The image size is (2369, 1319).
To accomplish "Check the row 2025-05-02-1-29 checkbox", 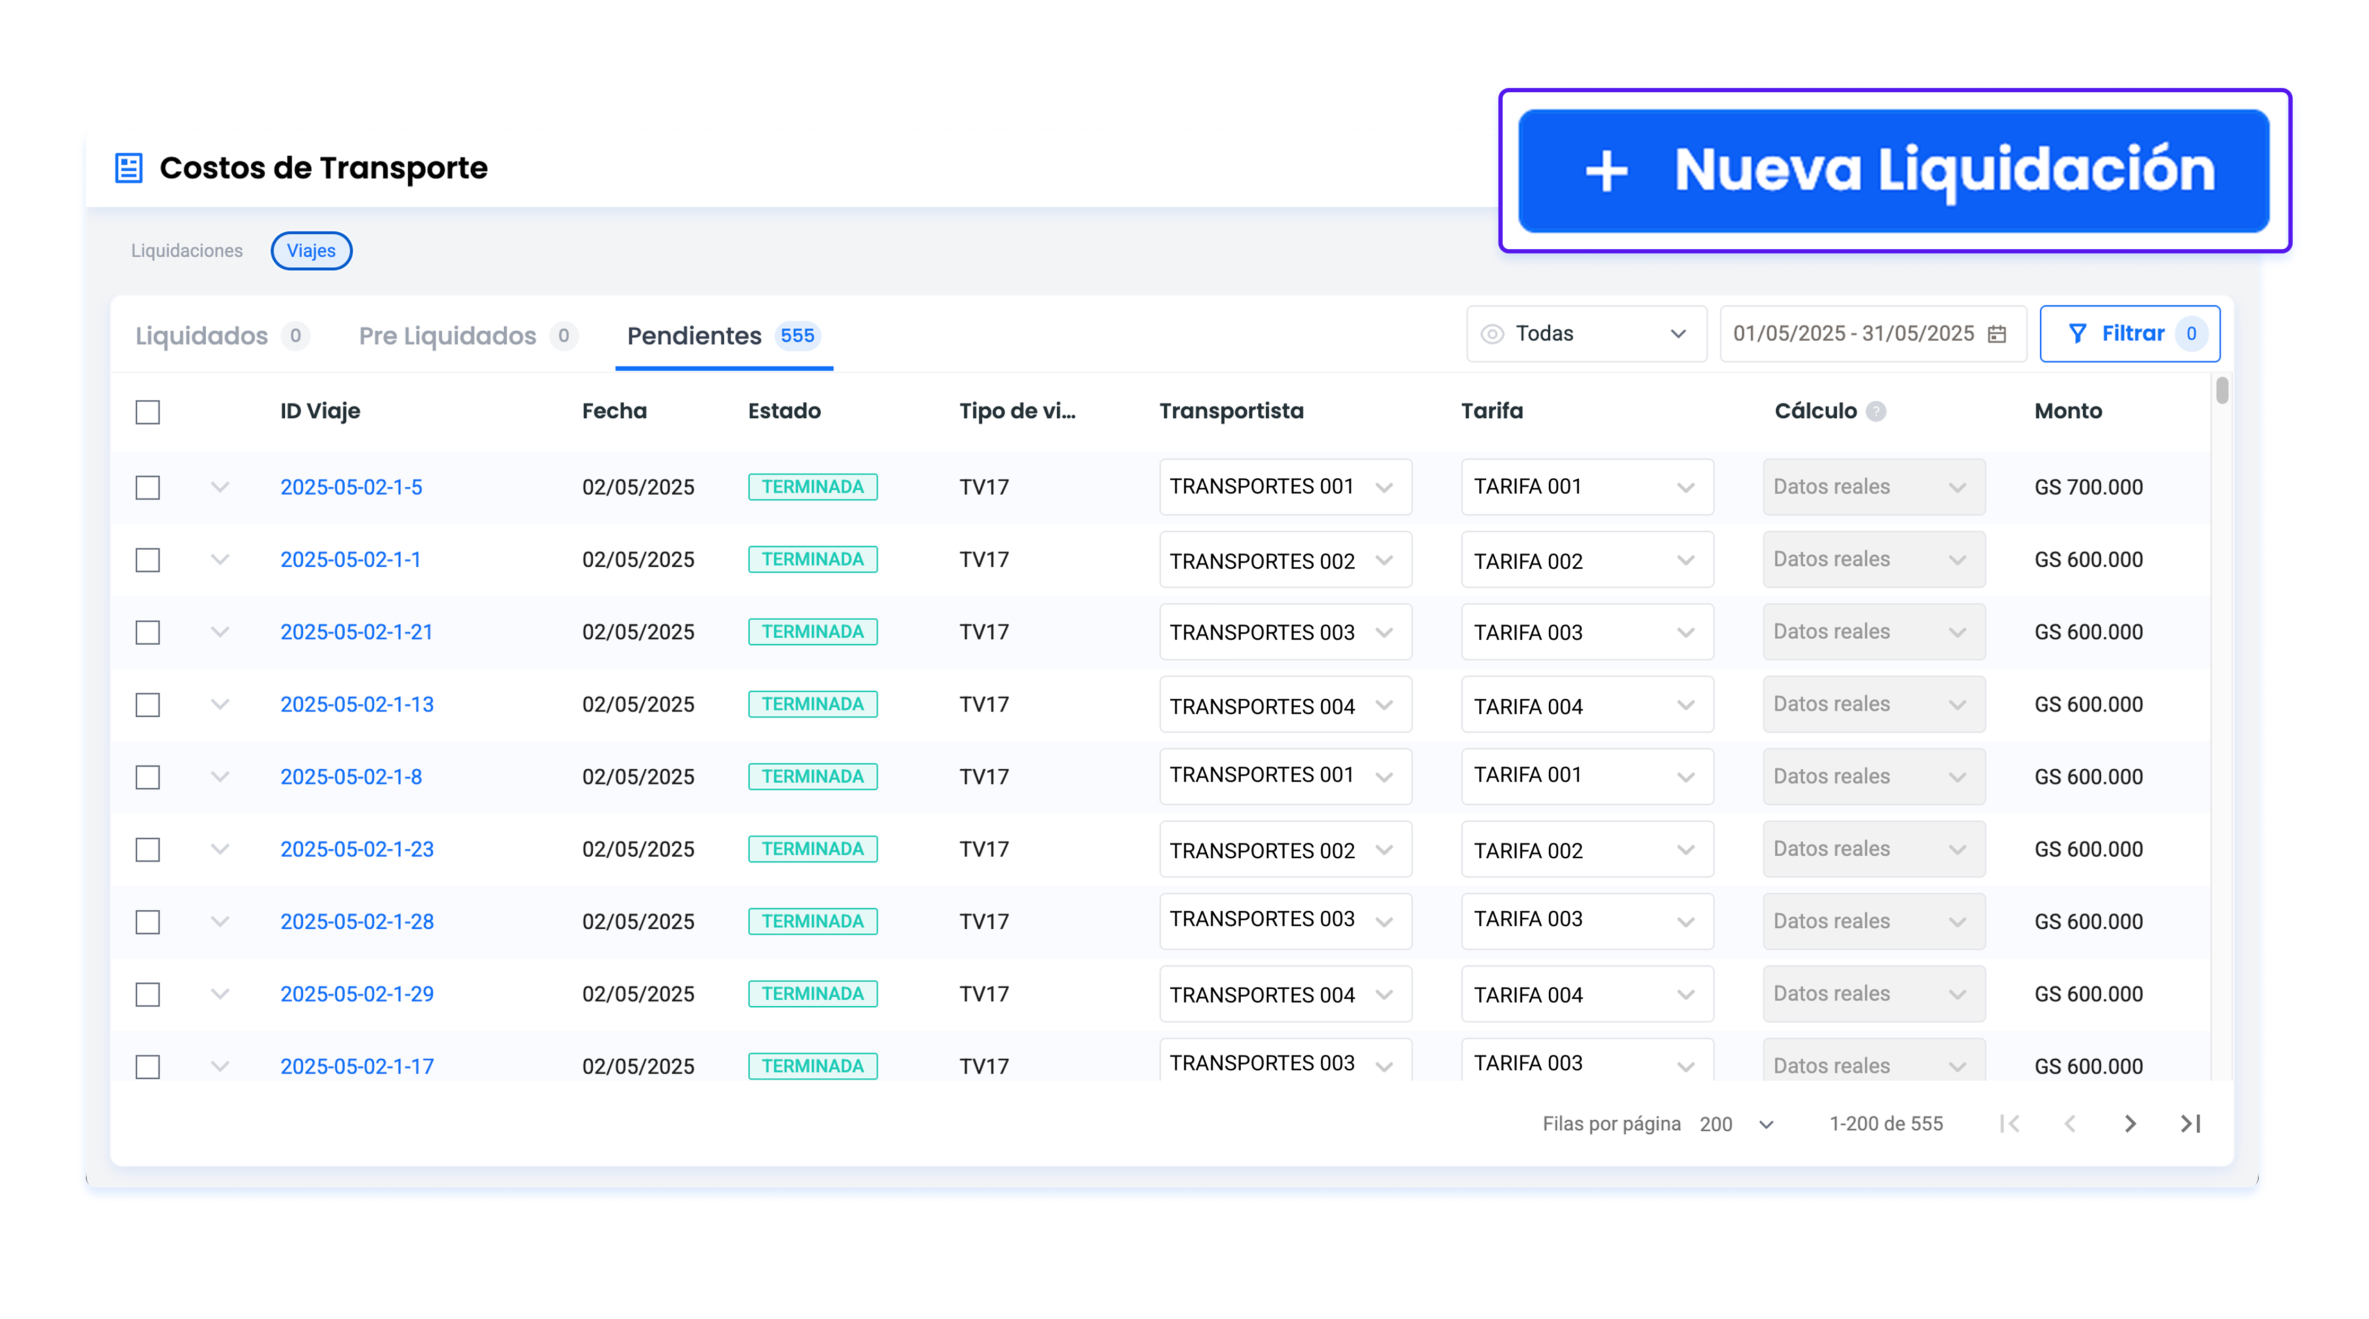I will tap(147, 995).
